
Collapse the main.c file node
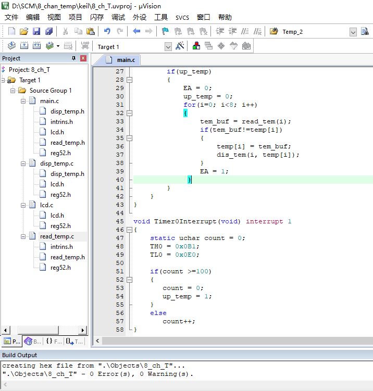click(x=23, y=101)
